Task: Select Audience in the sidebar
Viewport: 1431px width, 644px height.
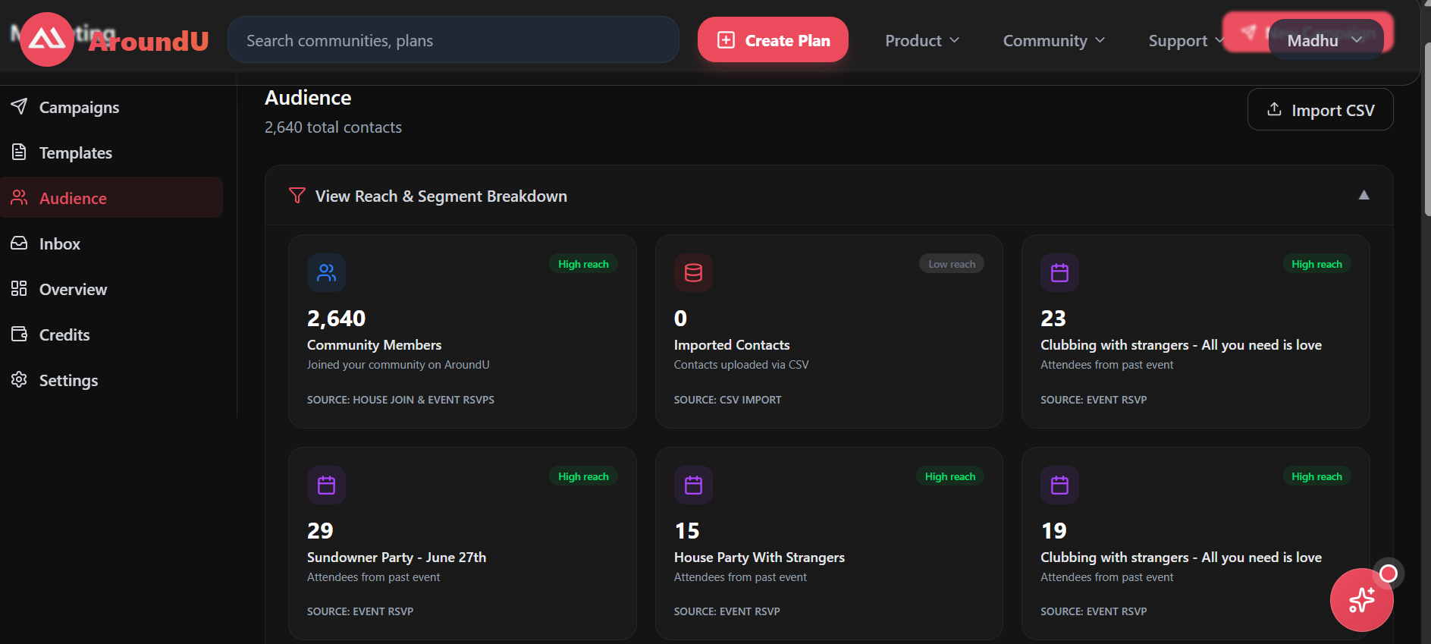Action: tap(111, 197)
